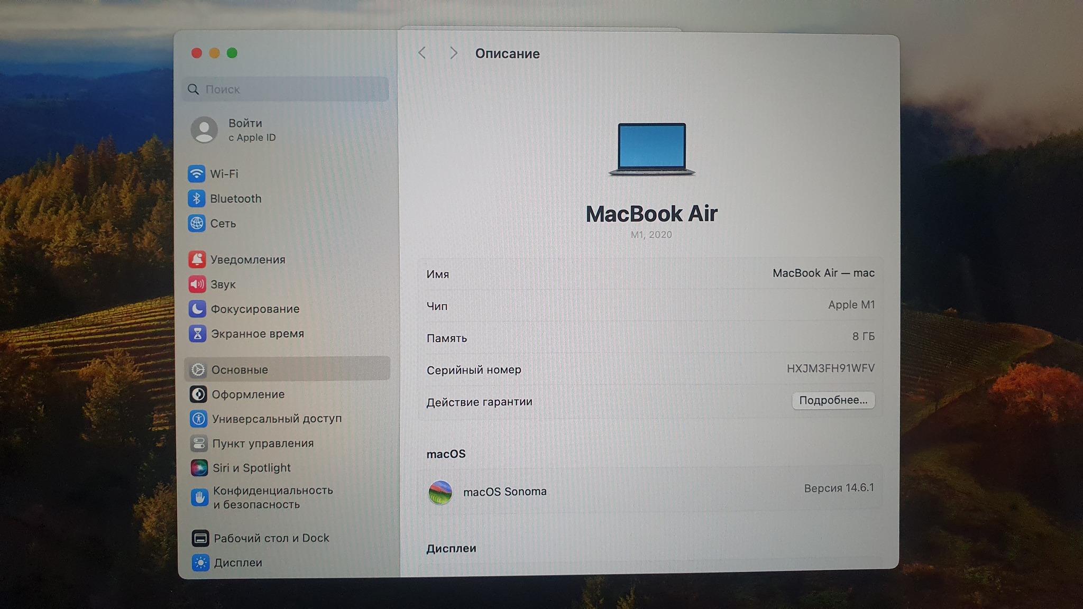Click the Подробнее... warranty button
1083x609 pixels.
(833, 400)
